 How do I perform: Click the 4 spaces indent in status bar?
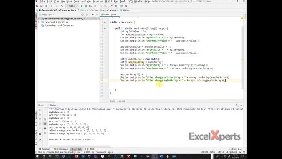pos(232,152)
